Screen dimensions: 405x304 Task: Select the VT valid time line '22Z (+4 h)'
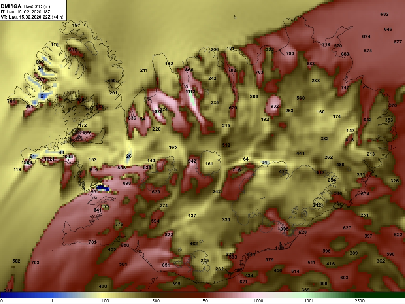pos(32,17)
